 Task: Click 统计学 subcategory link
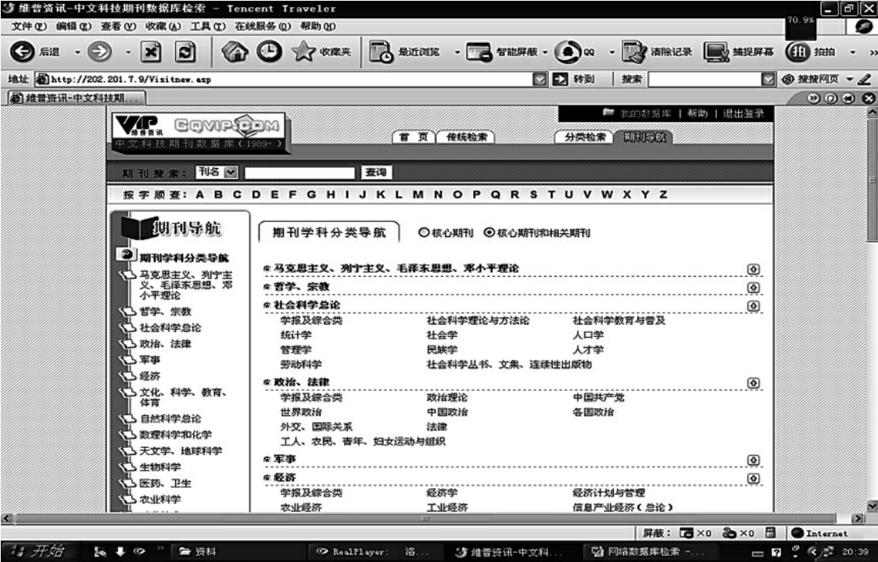point(296,335)
